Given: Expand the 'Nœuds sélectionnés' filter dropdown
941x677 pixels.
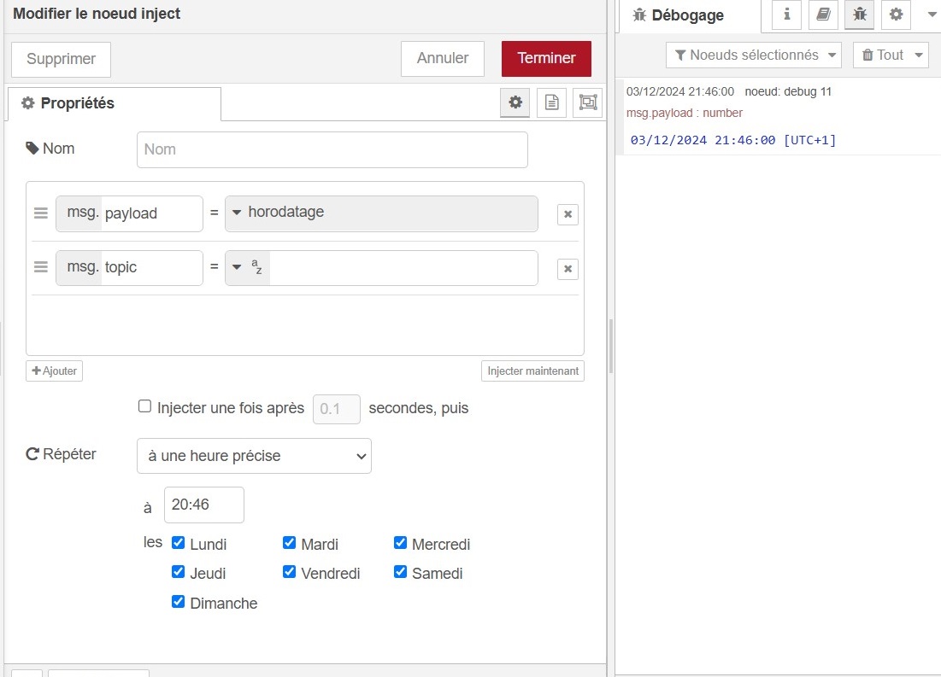Looking at the screenshot, I should click(753, 55).
